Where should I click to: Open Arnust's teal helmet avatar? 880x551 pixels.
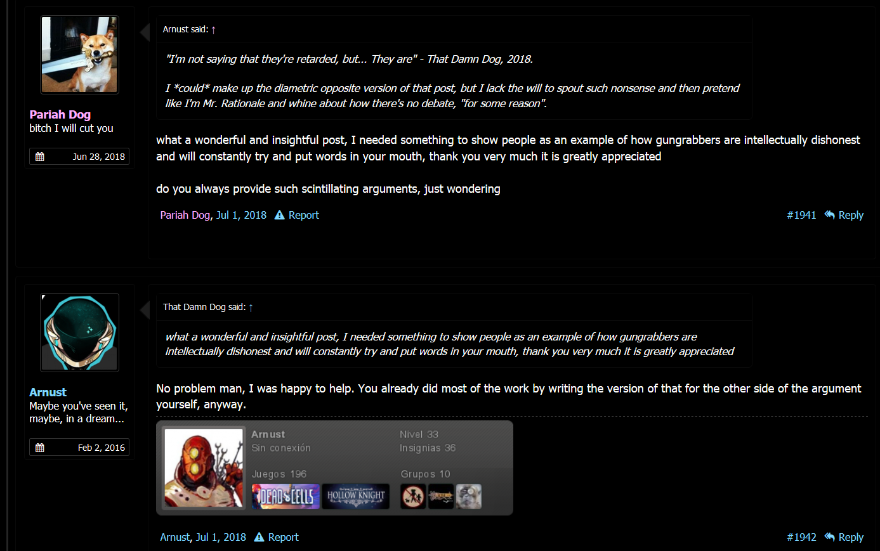coord(79,332)
